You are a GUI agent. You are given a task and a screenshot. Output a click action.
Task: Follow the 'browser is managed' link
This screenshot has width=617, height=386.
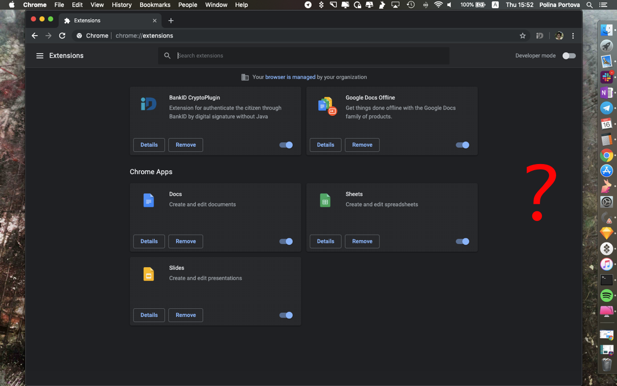pyautogui.click(x=290, y=77)
